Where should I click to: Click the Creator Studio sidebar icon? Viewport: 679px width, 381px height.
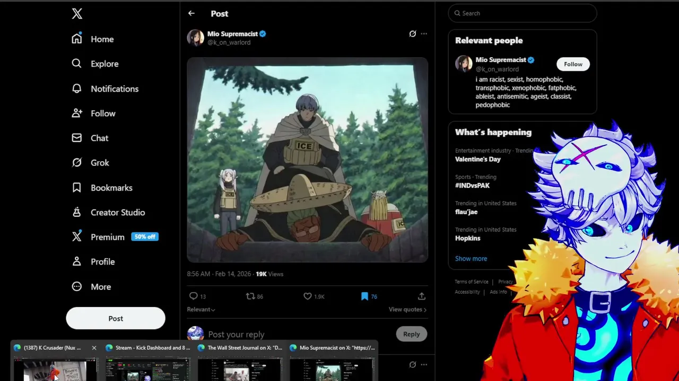point(77,212)
